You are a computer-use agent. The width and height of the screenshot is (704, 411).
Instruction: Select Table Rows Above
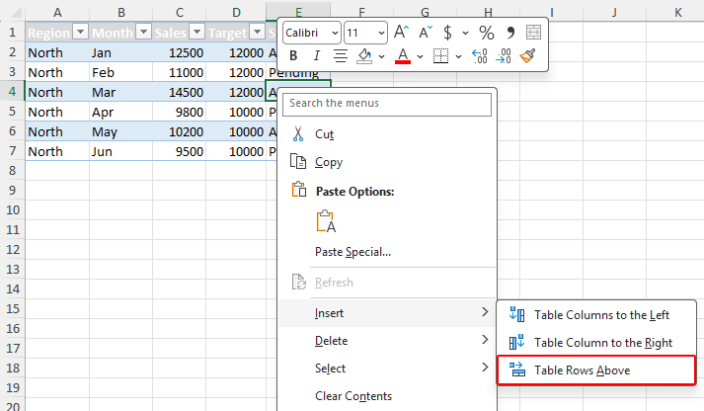(x=596, y=370)
